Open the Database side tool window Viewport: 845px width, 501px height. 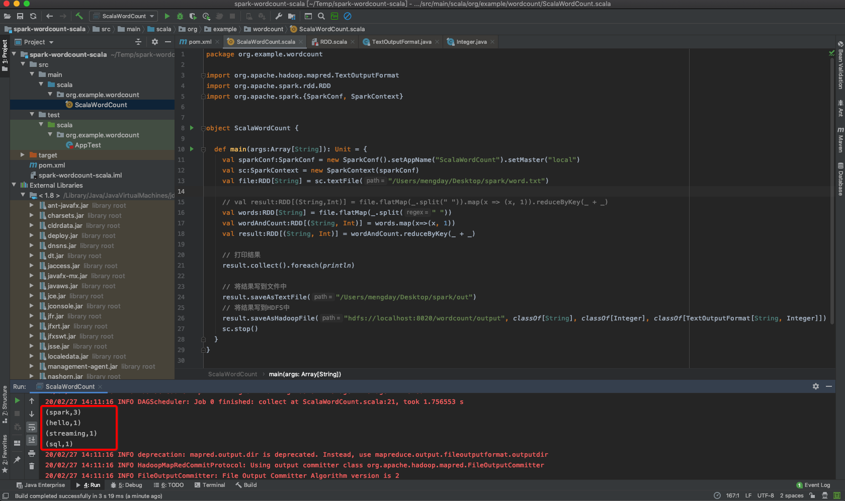[x=840, y=179]
